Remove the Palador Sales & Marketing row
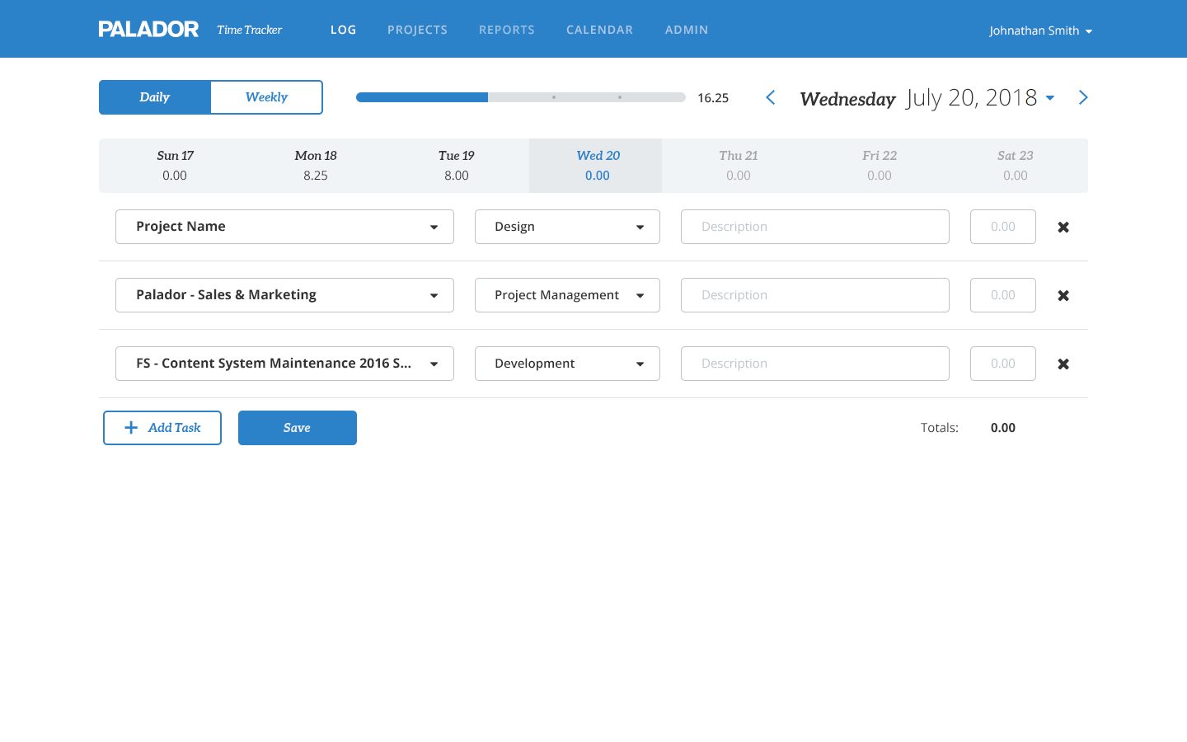This screenshot has width=1187, height=742. pos(1063,295)
